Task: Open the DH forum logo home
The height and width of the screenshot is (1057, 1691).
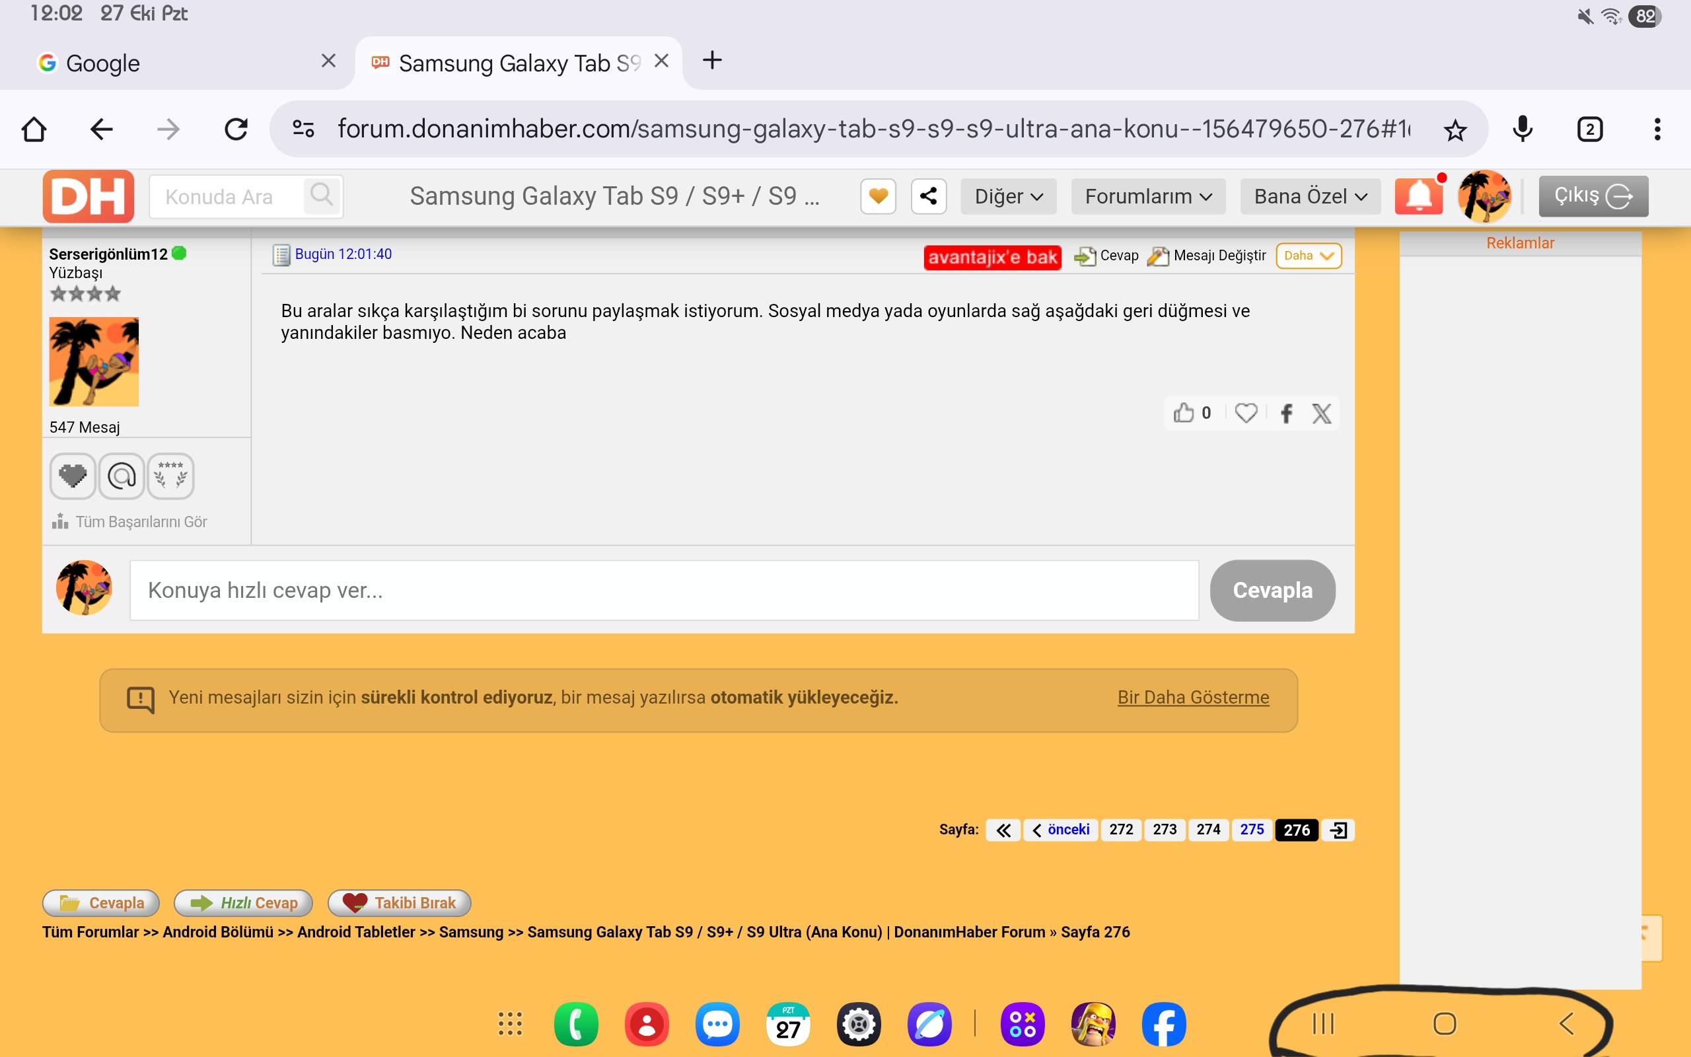Action: (x=89, y=196)
